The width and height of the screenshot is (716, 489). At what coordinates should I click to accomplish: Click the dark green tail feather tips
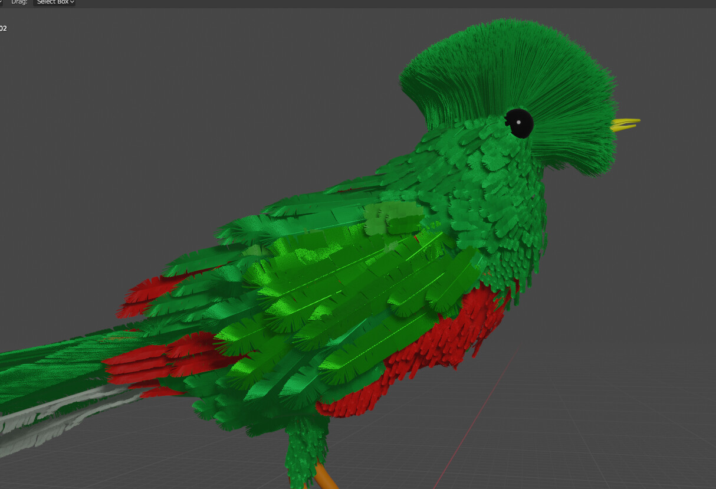(35, 366)
